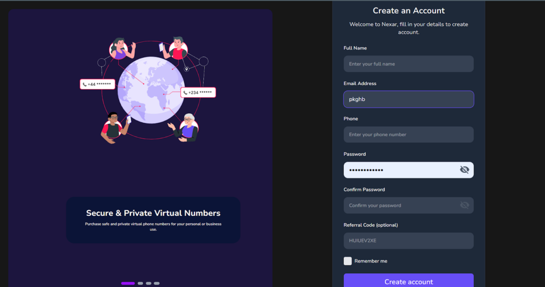This screenshot has height=287, width=545.
Task: Show Confirm Password text via eye icon
Action: click(464, 205)
